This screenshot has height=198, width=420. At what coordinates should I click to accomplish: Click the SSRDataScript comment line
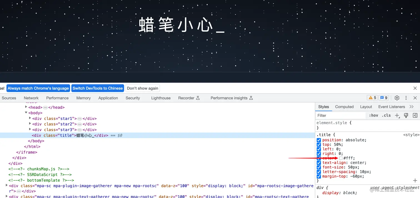40,175
